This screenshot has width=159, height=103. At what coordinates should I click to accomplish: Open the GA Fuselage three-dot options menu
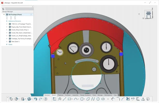point(31,15)
